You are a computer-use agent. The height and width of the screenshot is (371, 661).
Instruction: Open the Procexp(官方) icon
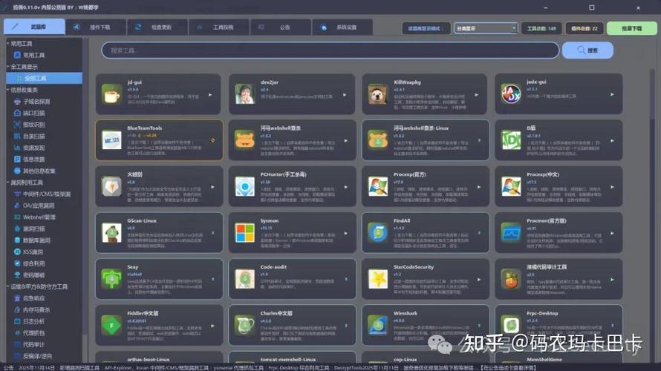(378, 186)
